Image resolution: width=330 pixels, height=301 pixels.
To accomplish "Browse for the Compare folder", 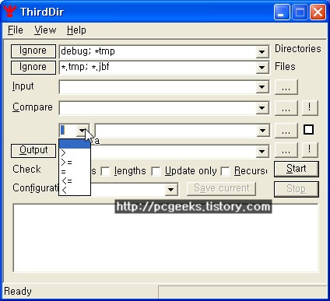I will (286, 108).
